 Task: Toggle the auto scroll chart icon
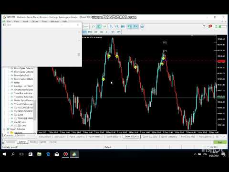129,26
